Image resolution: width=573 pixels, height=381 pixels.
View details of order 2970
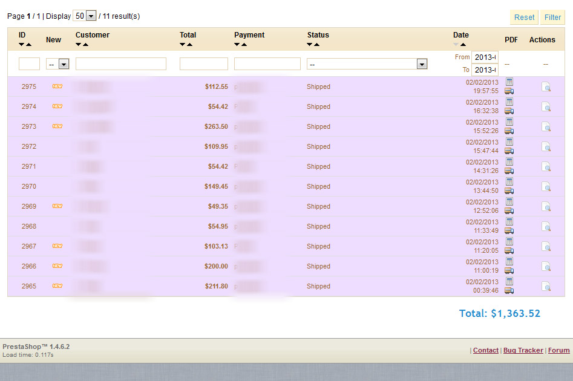(546, 187)
